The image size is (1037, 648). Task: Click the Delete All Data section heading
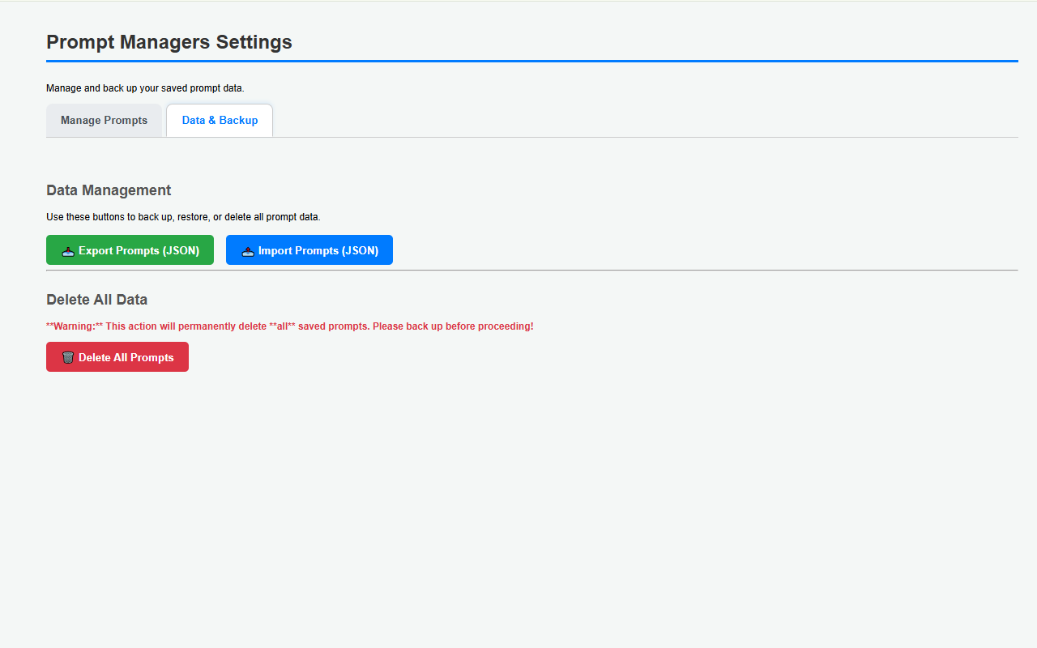(x=96, y=299)
